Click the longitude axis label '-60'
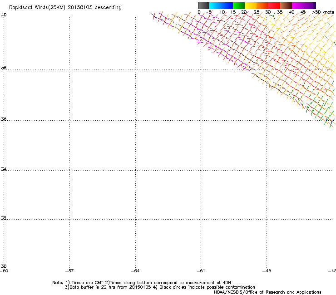The width and height of the screenshot is (336, 295). [4, 271]
